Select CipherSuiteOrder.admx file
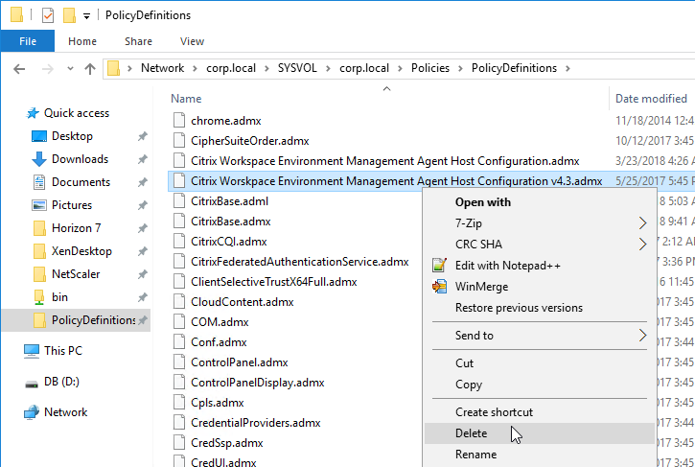 (x=249, y=141)
